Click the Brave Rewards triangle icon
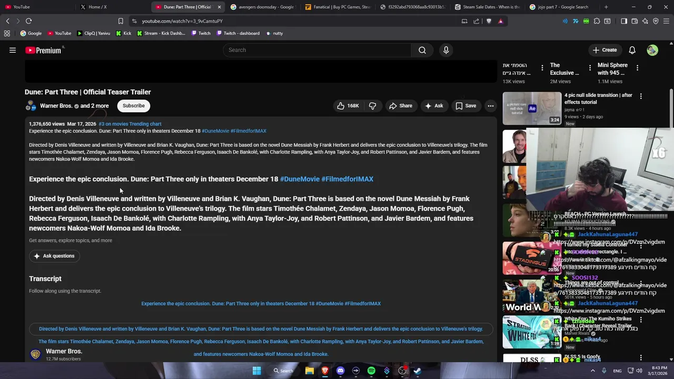674x379 pixels. 500,21
